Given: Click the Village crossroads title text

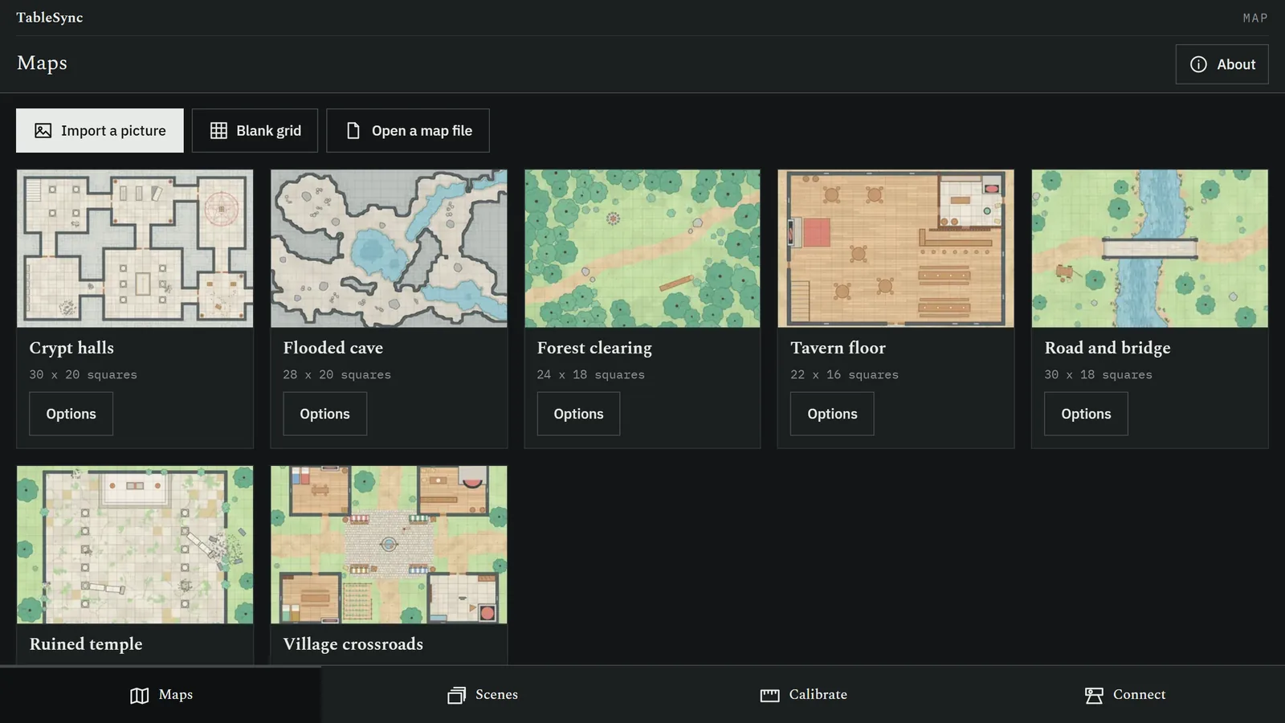Looking at the screenshot, I should coord(353,644).
